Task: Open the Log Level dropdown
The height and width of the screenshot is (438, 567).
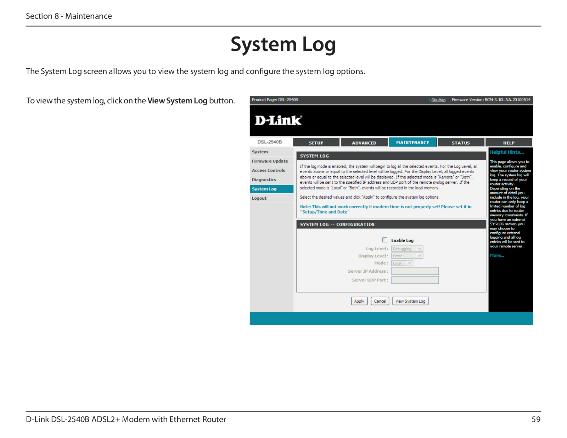Action: [x=407, y=249]
